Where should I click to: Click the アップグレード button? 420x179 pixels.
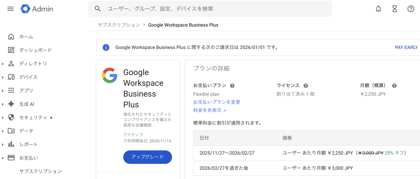coord(147,157)
